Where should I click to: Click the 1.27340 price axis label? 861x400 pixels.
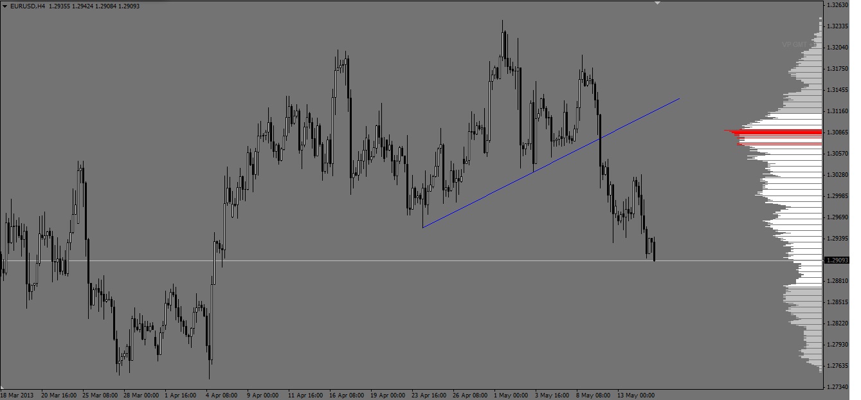coord(837,386)
